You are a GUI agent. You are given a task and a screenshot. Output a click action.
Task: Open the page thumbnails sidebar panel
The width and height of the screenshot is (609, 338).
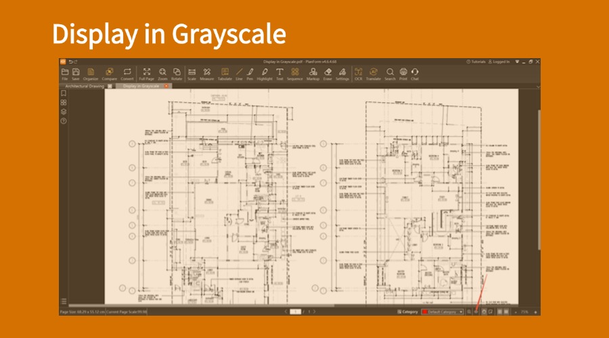click(64, 103)
